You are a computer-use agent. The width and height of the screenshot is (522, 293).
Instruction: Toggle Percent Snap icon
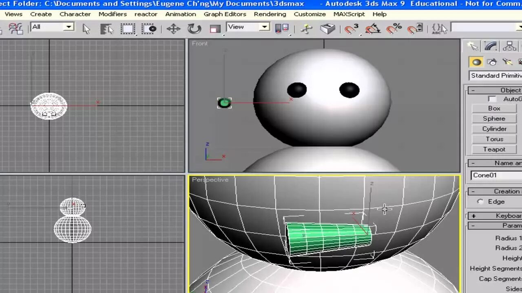tap(394, 28)
